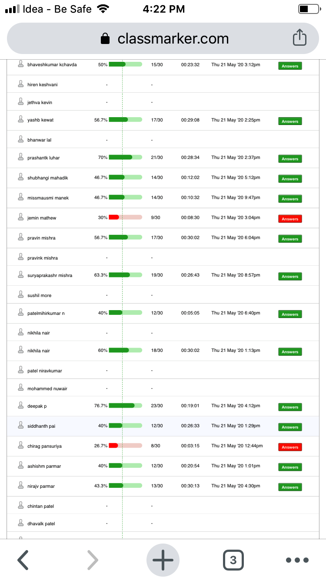
Task: Tap the nirajv parmar name
Action: (x=41, y=486)
